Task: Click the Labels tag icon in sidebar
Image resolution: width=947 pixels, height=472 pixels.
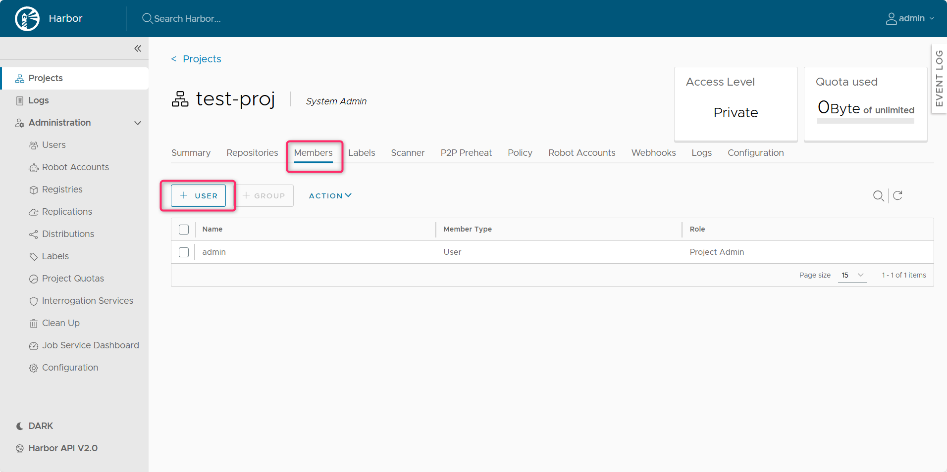Action: [34, 257]
